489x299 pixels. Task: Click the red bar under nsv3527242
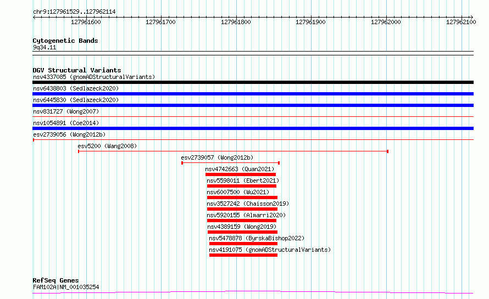[242, 209]
